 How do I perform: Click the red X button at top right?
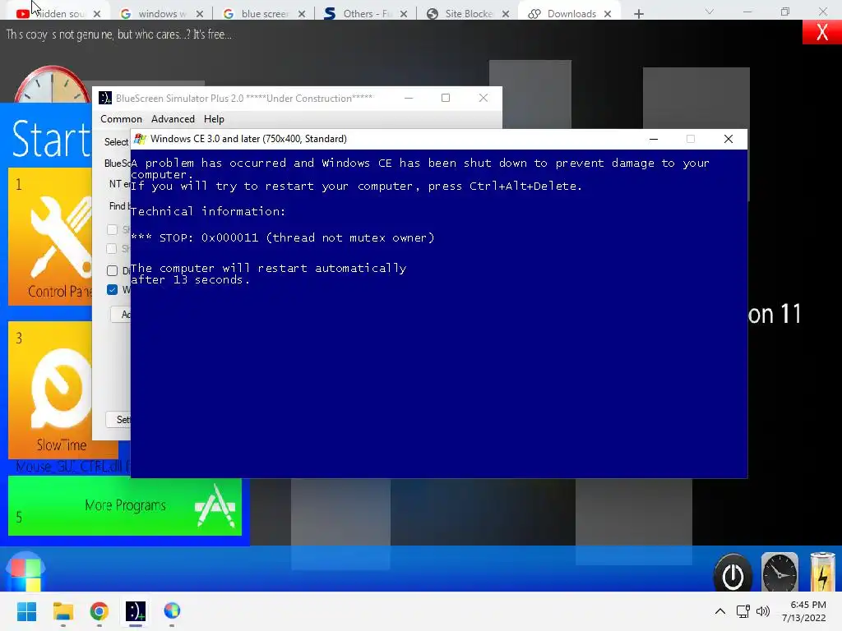pos(821,32)
